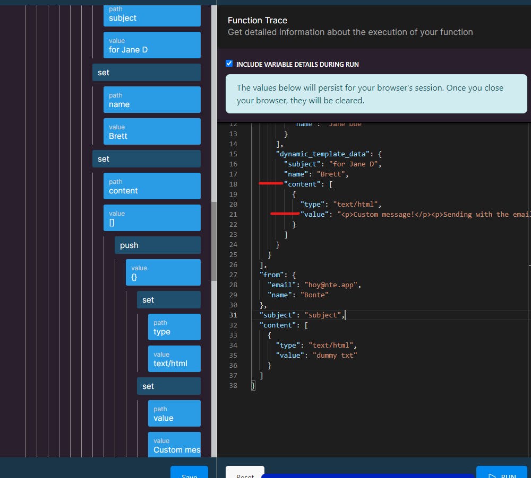Viewport: 531px width, 478px height.
Task: Edit the value field containing text/html
Action: pyautogui.click(x=174, y=359)
